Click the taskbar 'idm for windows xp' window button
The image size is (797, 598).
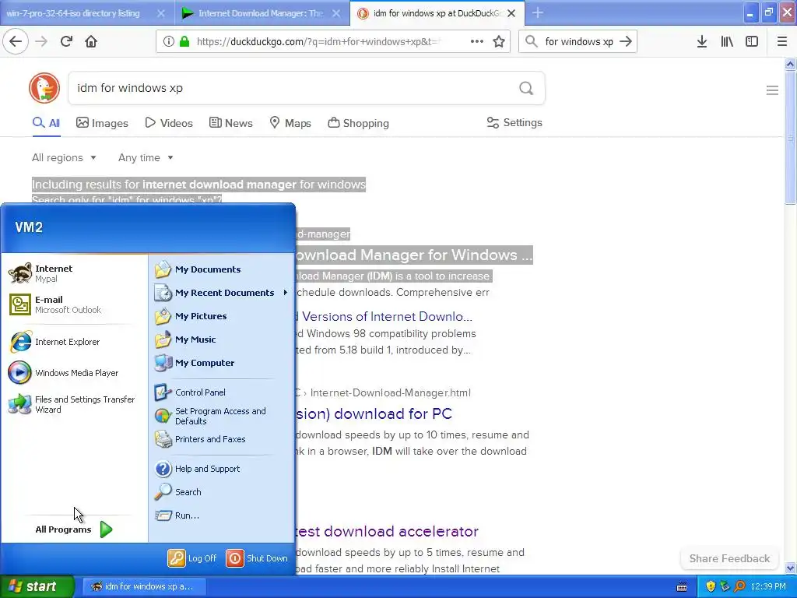coord(144,586)
